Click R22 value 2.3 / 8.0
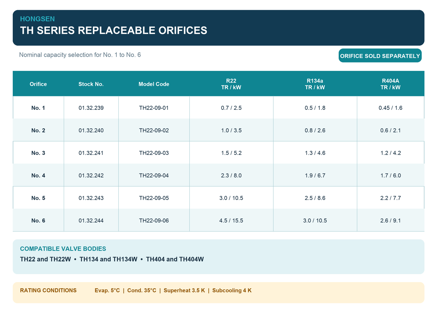Viewport: 437px width, 309px height. point(231,176)
